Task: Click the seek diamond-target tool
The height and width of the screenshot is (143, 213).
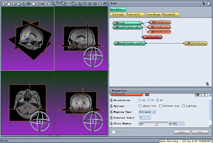Action: pos(28,4)
